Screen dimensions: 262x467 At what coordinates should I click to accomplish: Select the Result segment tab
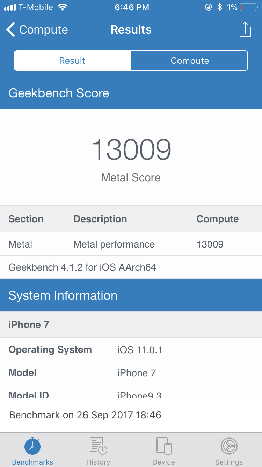click(x=73, y=61)
